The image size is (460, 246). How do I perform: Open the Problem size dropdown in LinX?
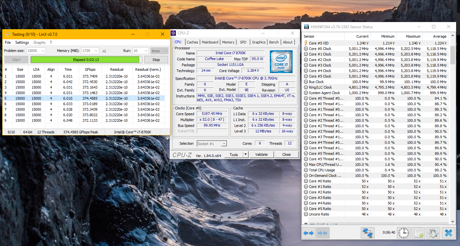pos(36,51)
